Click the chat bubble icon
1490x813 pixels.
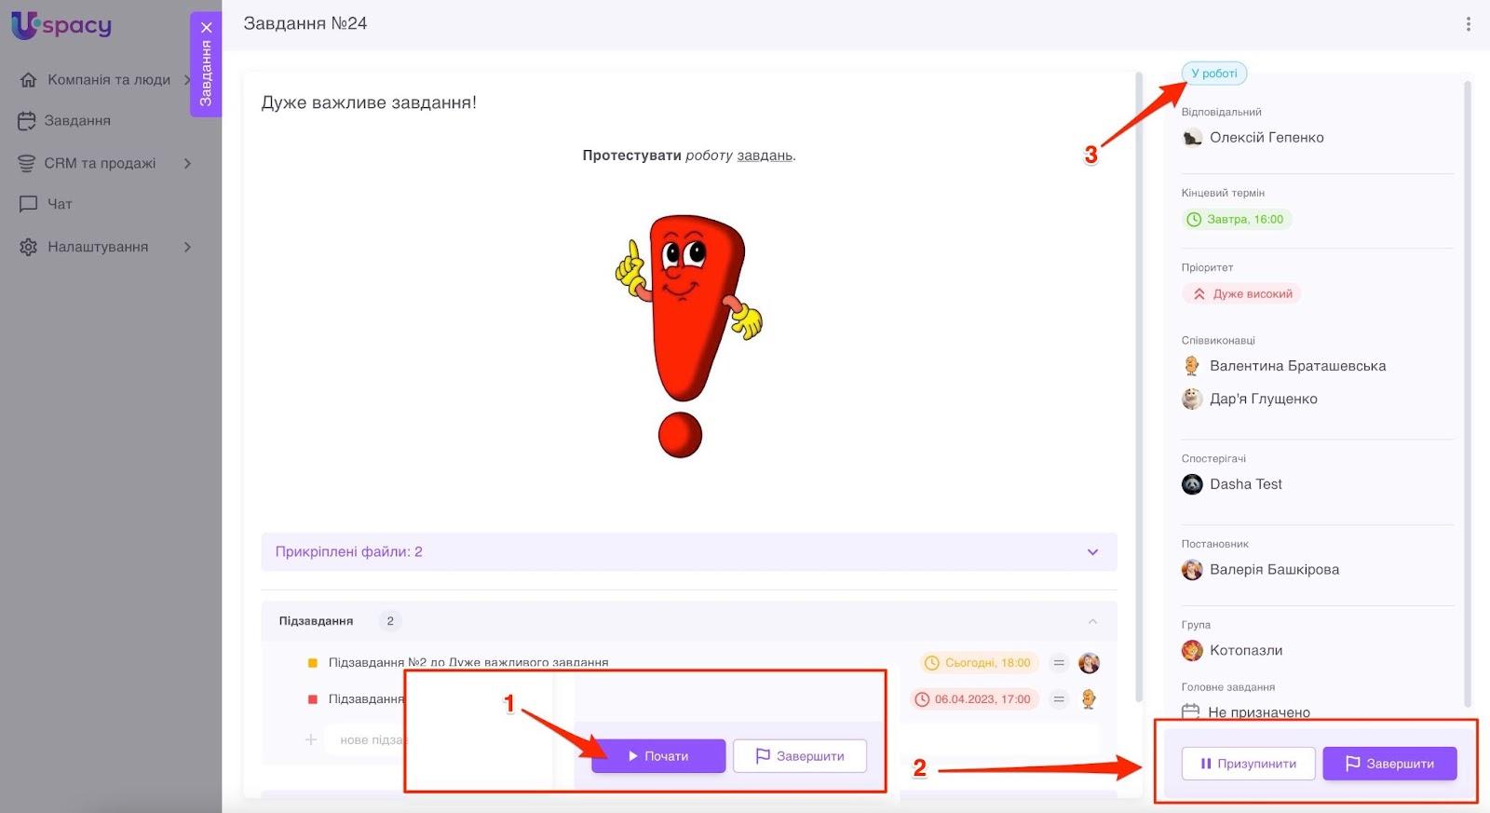[x=29, y=204]
